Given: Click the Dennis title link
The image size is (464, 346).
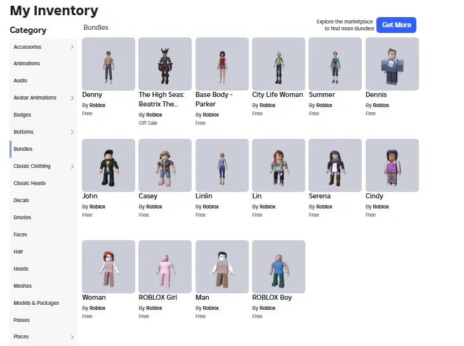Looking at the screenshot, I should (x=376, y=95).
